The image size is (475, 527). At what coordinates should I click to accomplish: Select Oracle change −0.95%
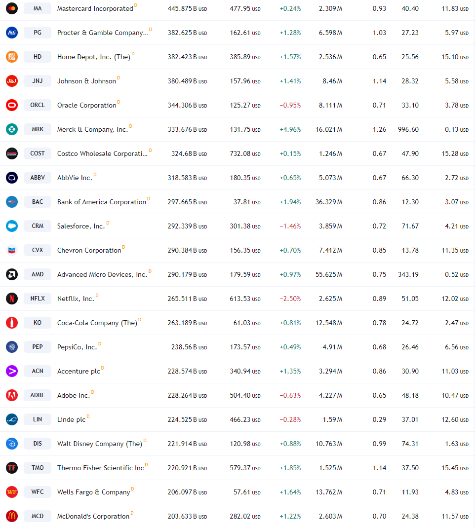pyautogui.click(x=290, y=106)
